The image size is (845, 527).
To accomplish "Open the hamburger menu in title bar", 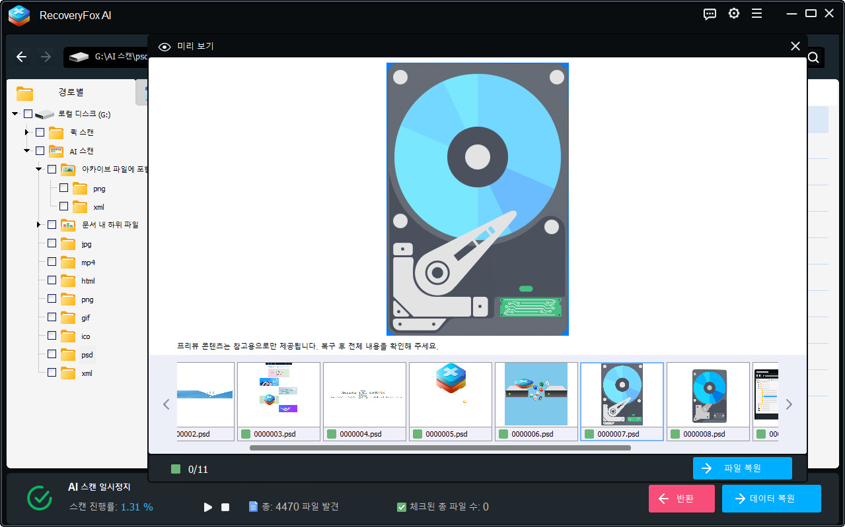I will 756,14.
